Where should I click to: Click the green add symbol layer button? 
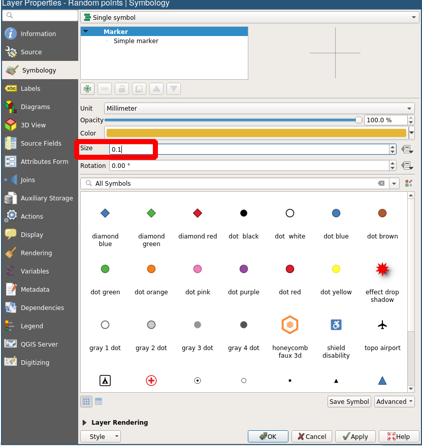point(87,89)
